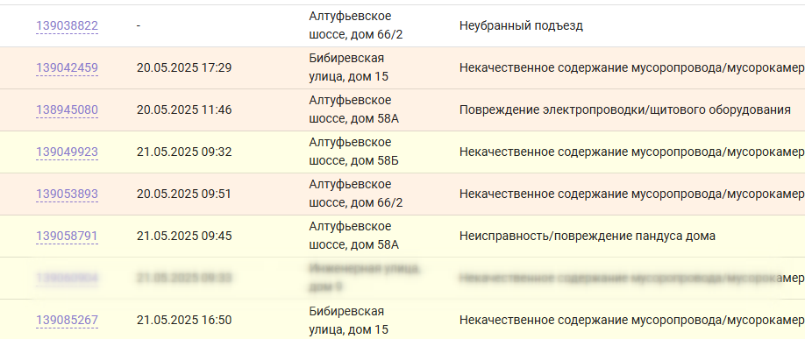Click the dash date cell of request 139038822
Viewport: 805px width, 339px height.
tap(139, 26)
